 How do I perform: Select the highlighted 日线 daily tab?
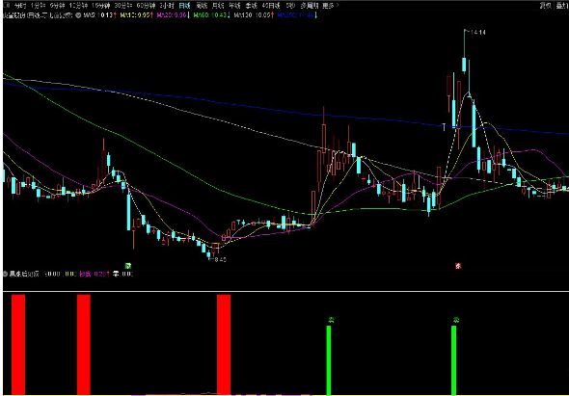coord(185,6)
